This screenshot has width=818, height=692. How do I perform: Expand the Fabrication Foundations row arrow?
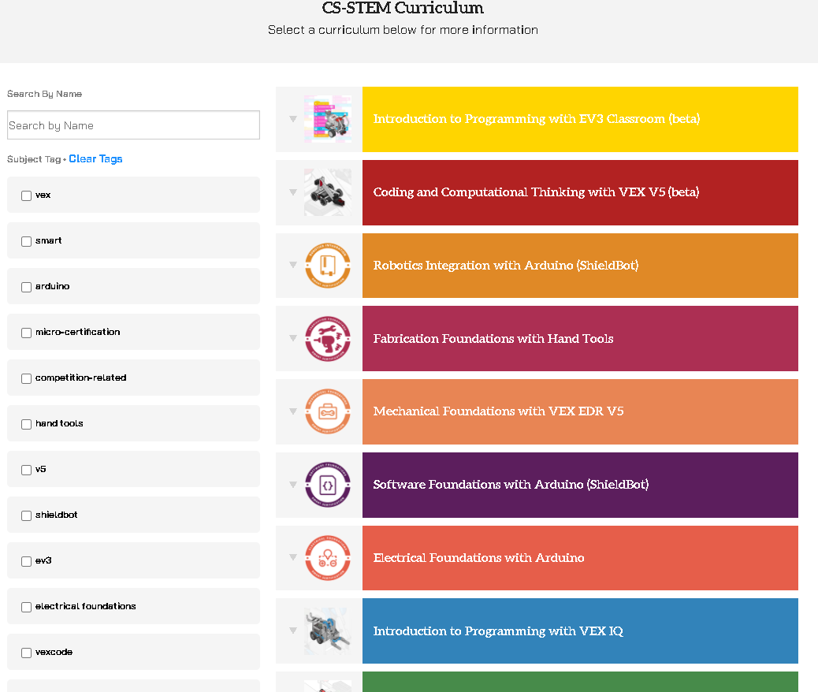(293, 338)
